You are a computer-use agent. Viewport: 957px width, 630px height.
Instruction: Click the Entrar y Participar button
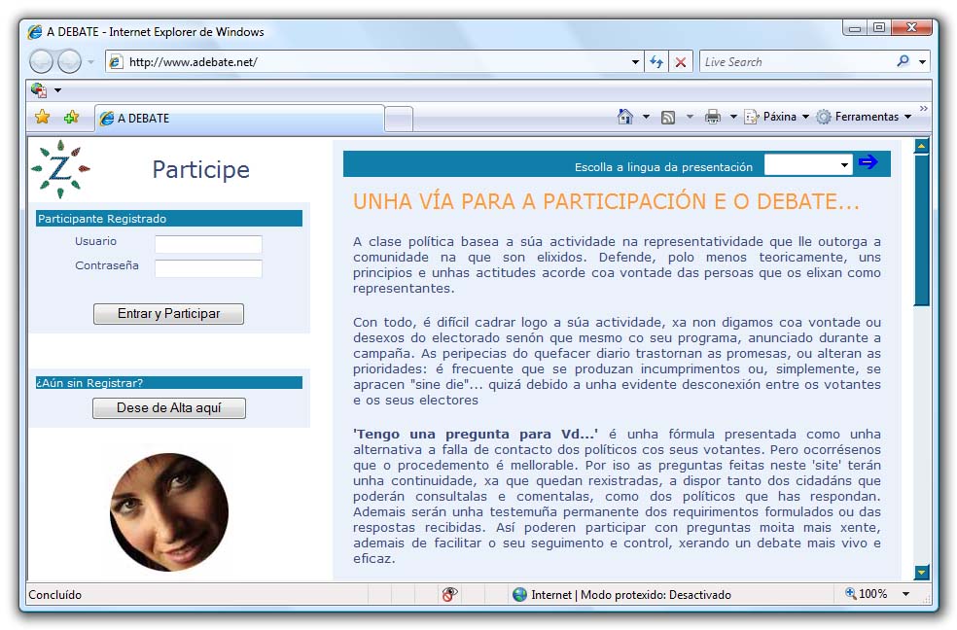pyautogui.click(x=168, y=313)
